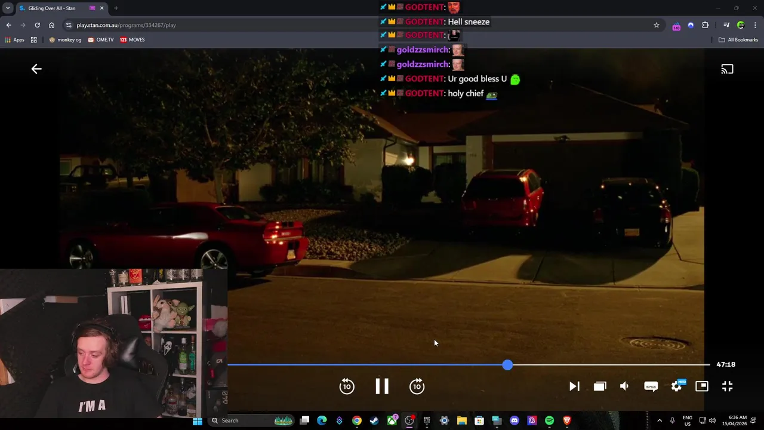This screenshot has height=430, width=764.
Task: Open subtitles and captions options
Action: coord(651,386)
